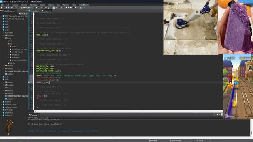Open the Source menu
Viewport: 253px width, 142px height.
(15, 5)
